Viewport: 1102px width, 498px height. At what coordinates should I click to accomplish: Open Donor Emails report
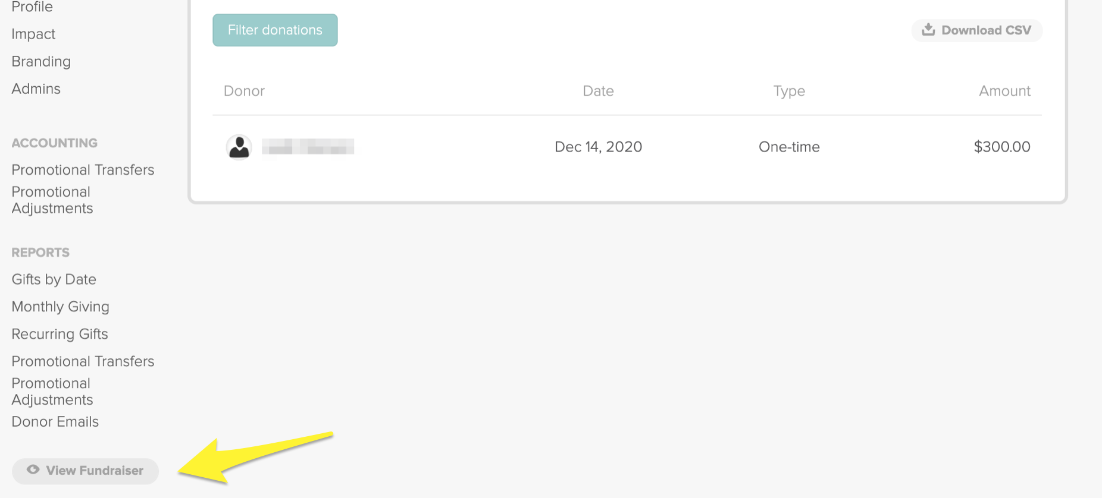point(55,422)
